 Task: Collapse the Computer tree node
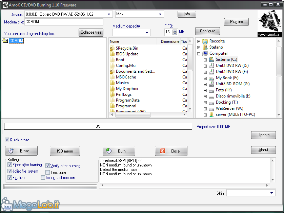pos(199,54)
